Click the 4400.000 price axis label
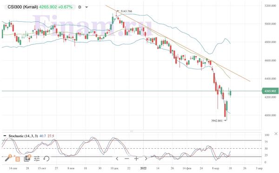The image size is (279, 173). [x=270, y=79]
